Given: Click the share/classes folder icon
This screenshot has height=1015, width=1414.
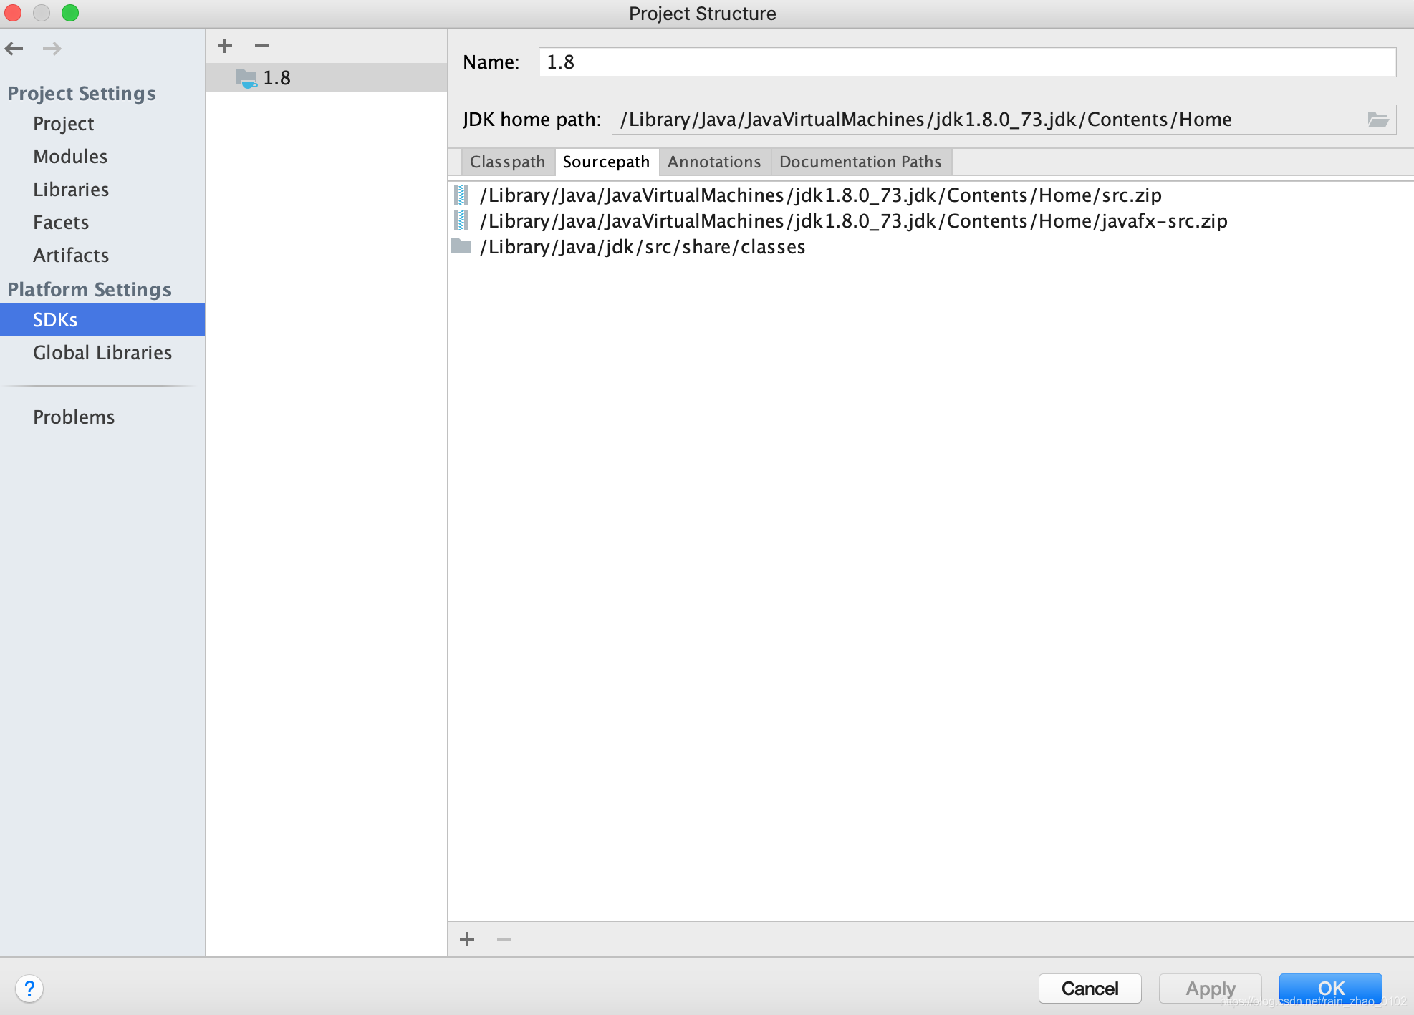Looking at the screenshot, I should pos(462,246).
